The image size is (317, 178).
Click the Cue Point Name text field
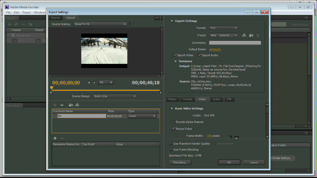coord(82,116)
